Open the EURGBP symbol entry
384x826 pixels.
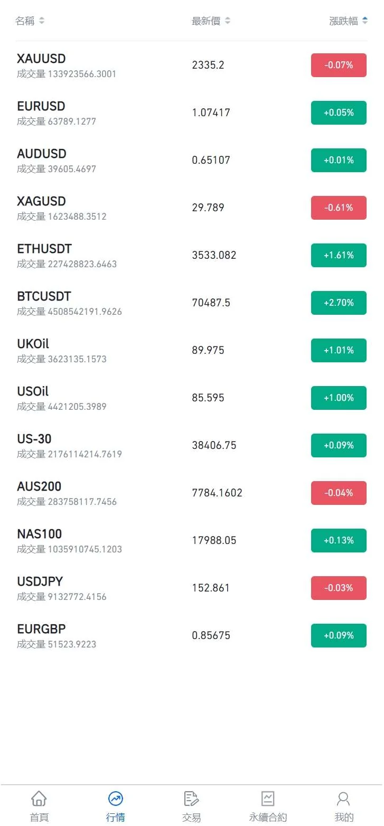click(41, 629)
